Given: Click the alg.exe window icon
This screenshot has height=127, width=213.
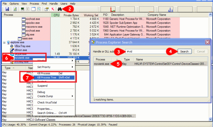Looking at the screenshot, I should coord(24,35).
